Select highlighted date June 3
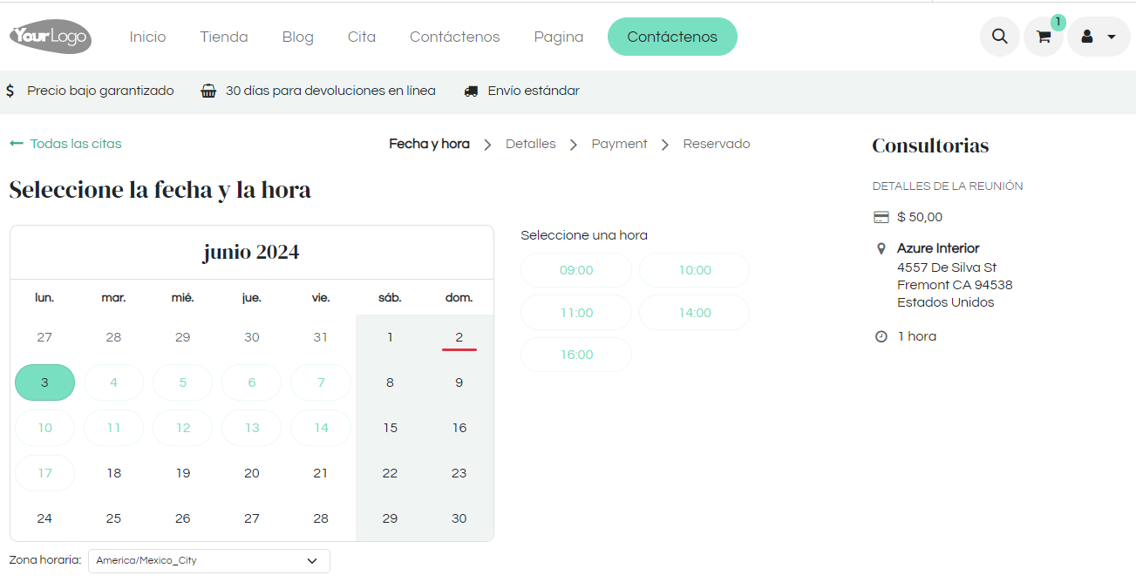 tap(44, 382)
